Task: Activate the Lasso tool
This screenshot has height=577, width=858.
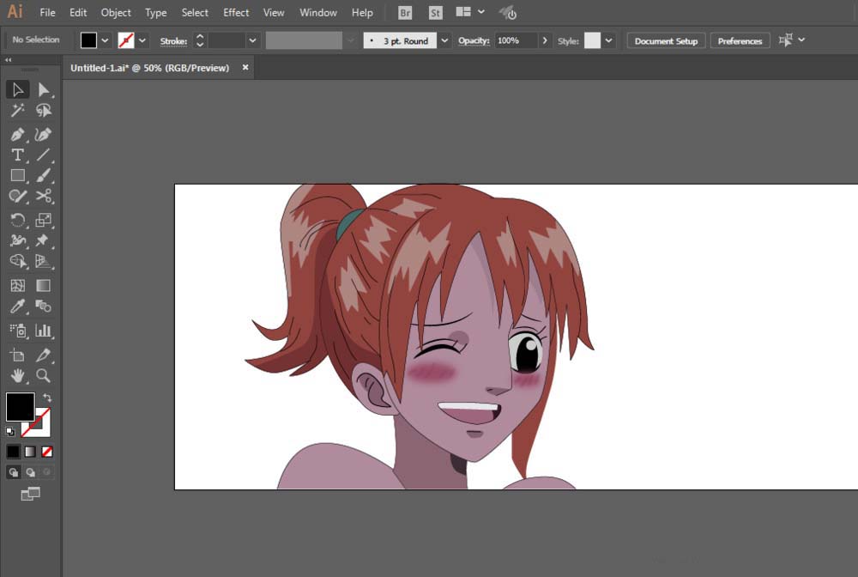Action: tap(43, 111)
